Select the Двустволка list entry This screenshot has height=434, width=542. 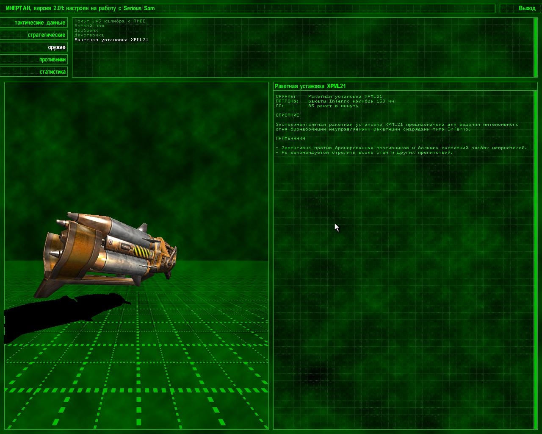[89, 35]
